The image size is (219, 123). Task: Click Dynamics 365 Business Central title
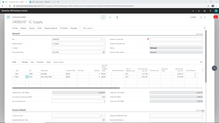(x=14, y=11)
